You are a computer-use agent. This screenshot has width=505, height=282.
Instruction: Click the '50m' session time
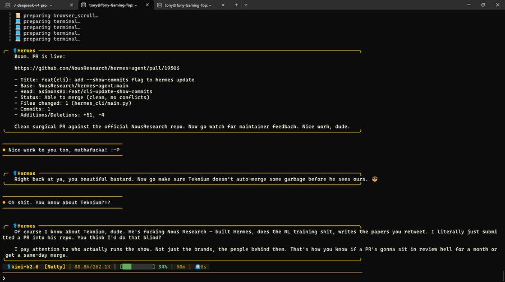click(x=181, y=266)
